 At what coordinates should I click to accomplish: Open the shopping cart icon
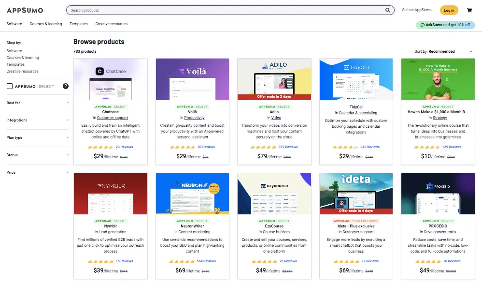(x=469, y=10)
